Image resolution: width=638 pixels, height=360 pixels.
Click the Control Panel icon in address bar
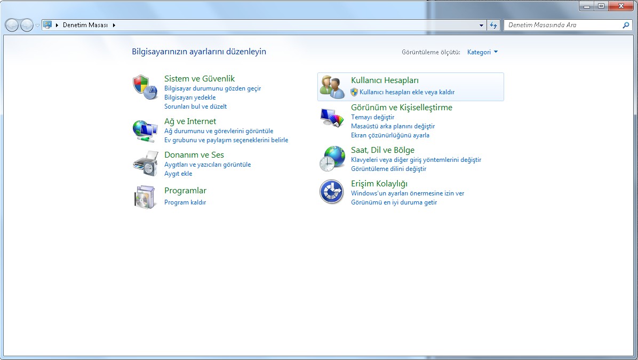point(47,25)
